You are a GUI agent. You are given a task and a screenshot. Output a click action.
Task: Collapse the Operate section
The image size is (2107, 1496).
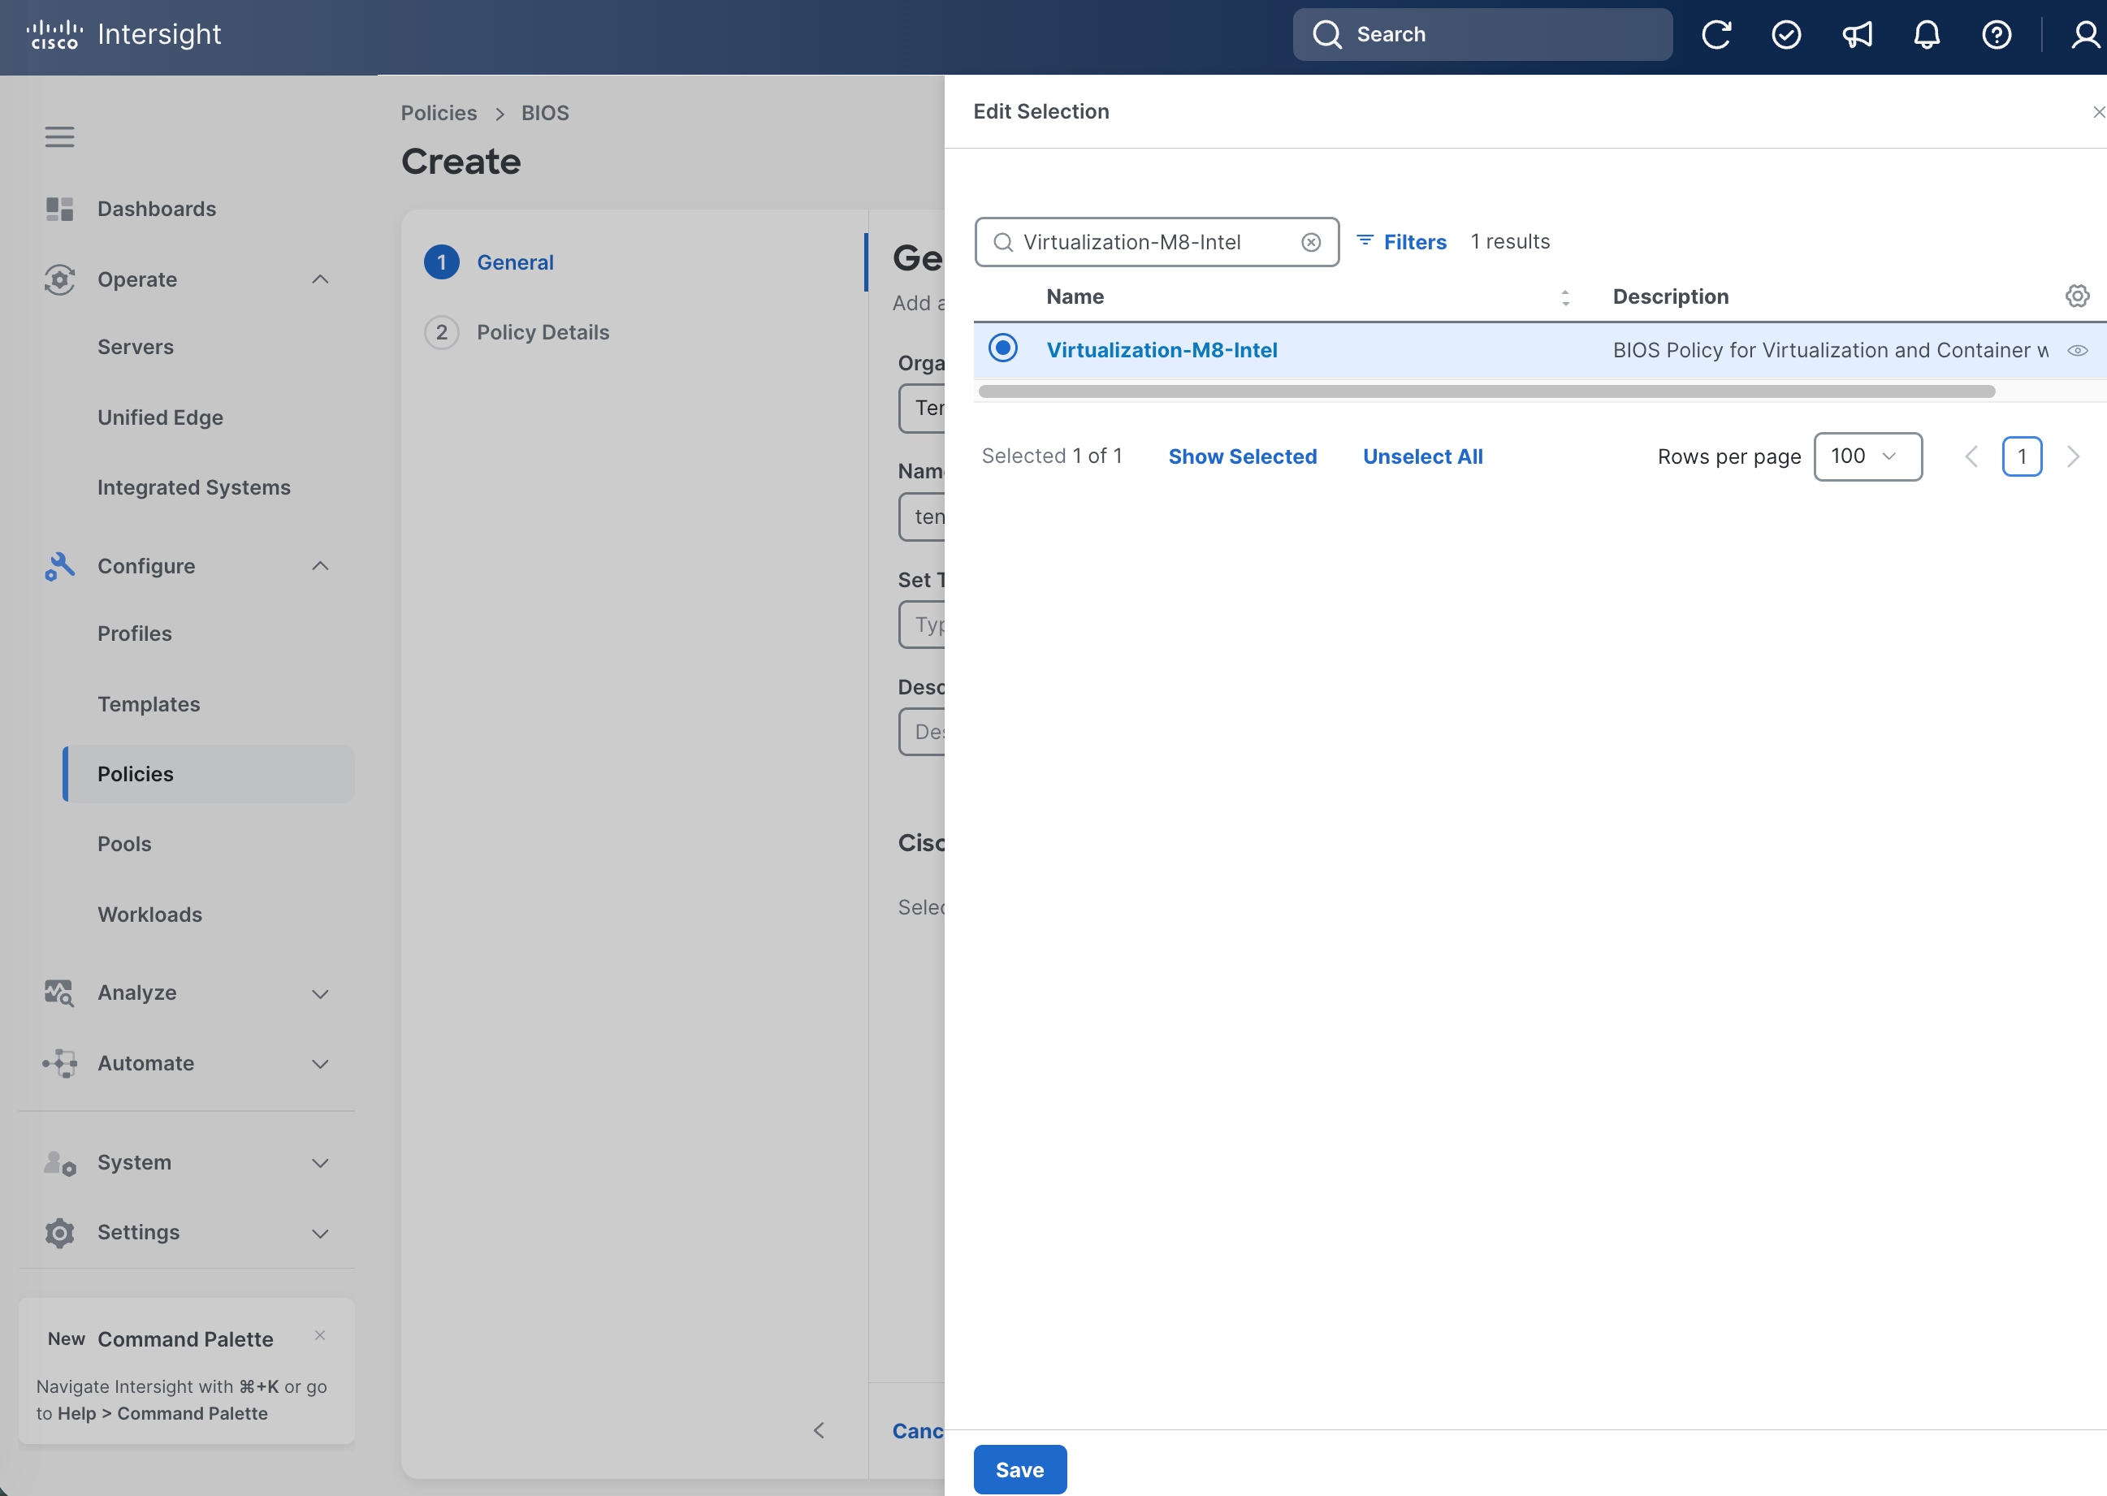click(320, 279)
